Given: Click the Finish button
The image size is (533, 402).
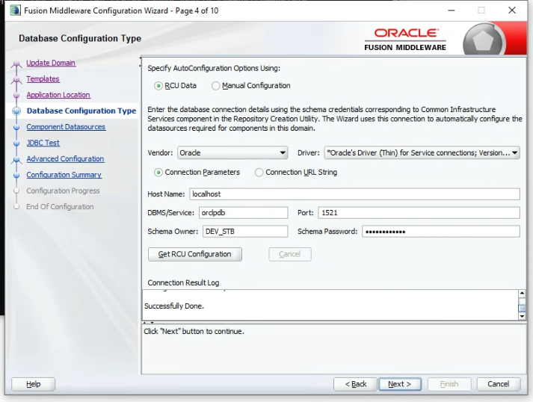Looking at the screenshot, I should pos(449,384).
